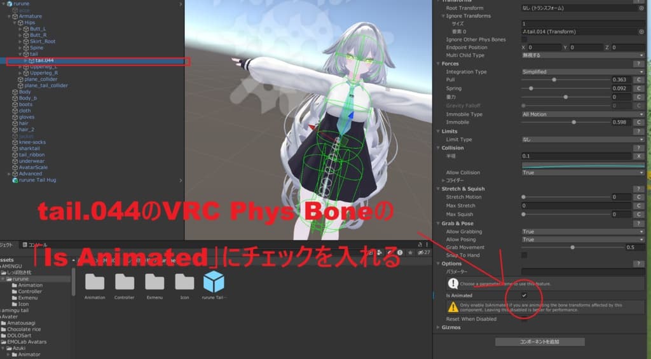
Task: Adjust the Pull slider
Action: (x=554, y=79)
